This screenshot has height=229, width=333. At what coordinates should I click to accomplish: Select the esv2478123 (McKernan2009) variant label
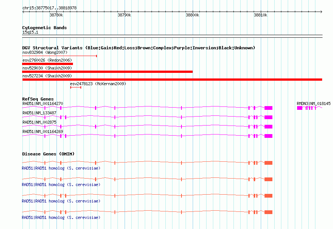(98, 84)
